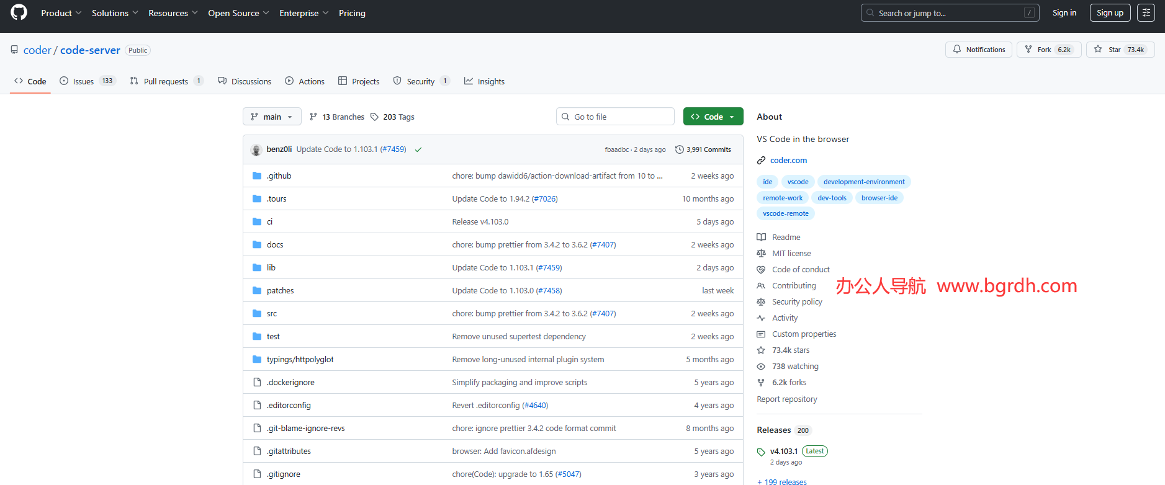Expand the main branch dropdown

click(x=272, y=117)
